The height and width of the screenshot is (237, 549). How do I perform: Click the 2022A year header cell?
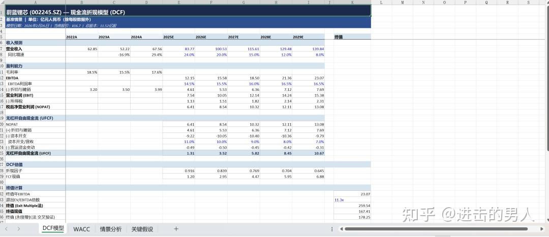[81, 37]
